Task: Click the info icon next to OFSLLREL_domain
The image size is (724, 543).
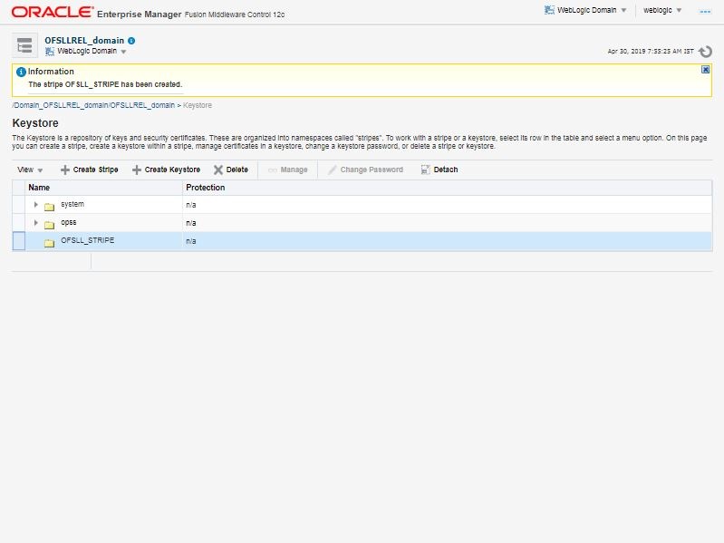Action: [x=131, y=41]
